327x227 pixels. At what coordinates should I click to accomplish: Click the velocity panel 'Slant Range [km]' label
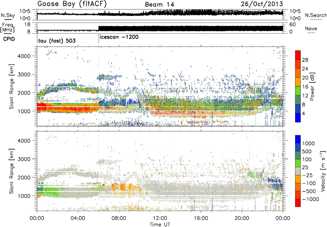tap(11, 171)
